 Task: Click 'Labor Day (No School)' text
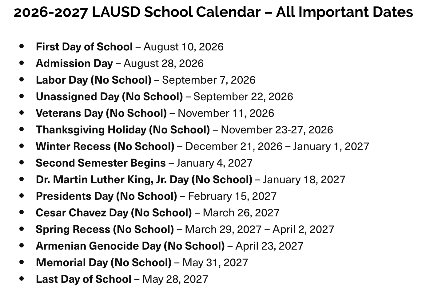pyautogui.click(x=94, y=80)
